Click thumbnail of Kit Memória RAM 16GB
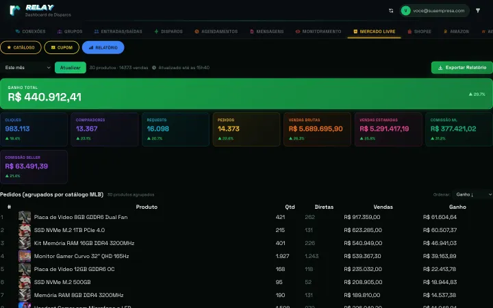The image size is (493, 308). pyautogui.click(x=25, y=243)
